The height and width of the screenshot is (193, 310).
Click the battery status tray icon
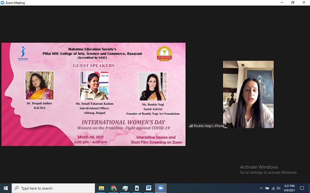pyautogui.click(x=267, y=188)
